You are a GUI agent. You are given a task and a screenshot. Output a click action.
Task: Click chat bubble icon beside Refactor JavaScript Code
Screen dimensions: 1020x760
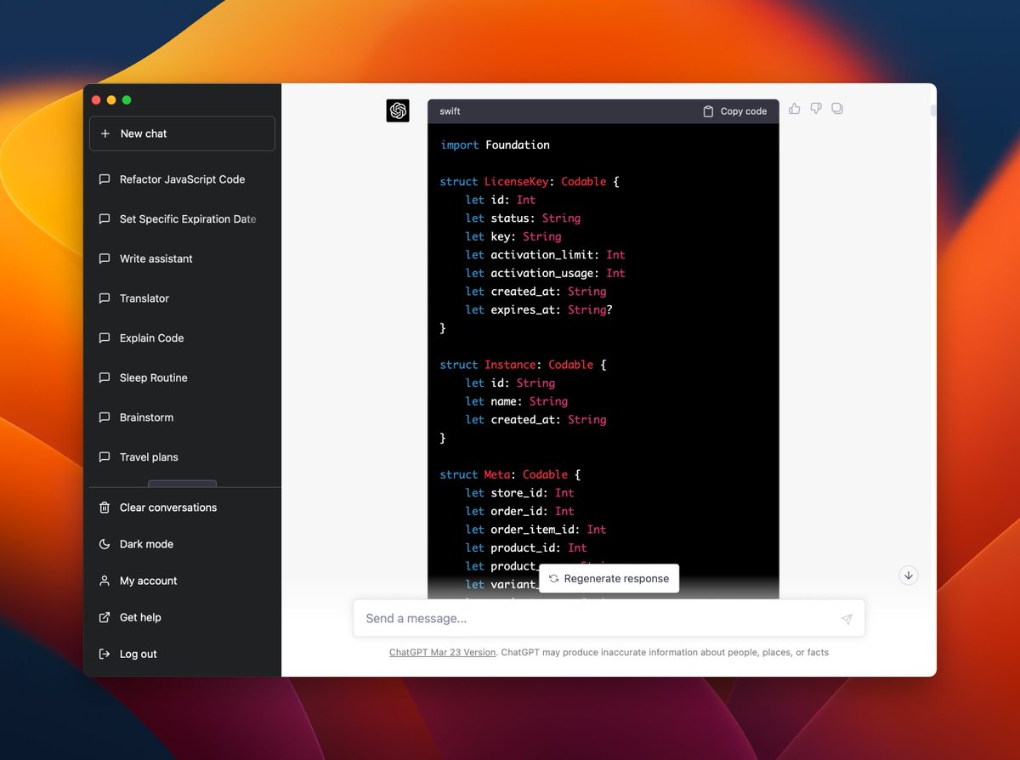click(105, 179)
